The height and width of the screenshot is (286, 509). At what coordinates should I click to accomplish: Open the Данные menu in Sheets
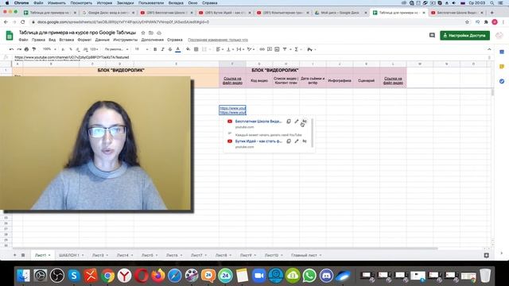click(103, 40)
